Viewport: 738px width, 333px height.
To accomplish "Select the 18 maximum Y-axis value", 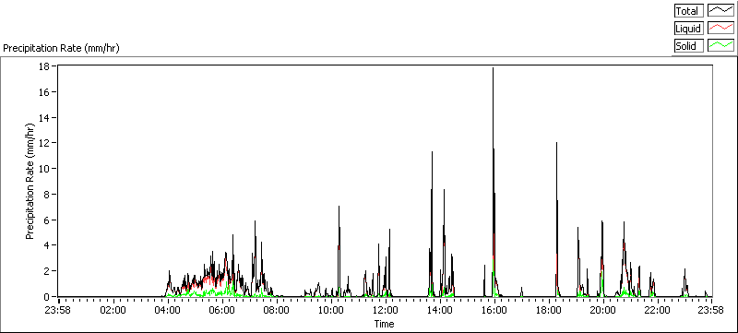I will click(x=44, y=66).
